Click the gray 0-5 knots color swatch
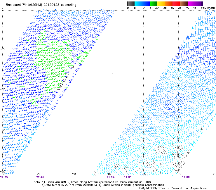Image resolution: width=216 pixels, height=190 pixels. 131,4
